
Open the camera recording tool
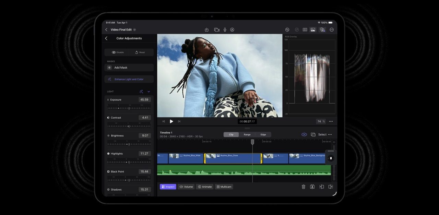coord(216,29)
